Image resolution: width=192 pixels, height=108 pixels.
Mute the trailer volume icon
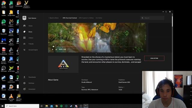tap(56, 49)
